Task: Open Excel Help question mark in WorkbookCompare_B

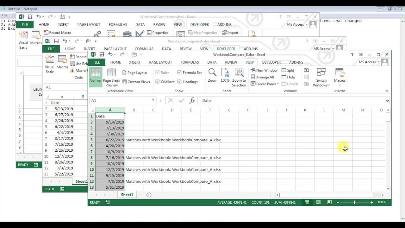Action: 352,54
